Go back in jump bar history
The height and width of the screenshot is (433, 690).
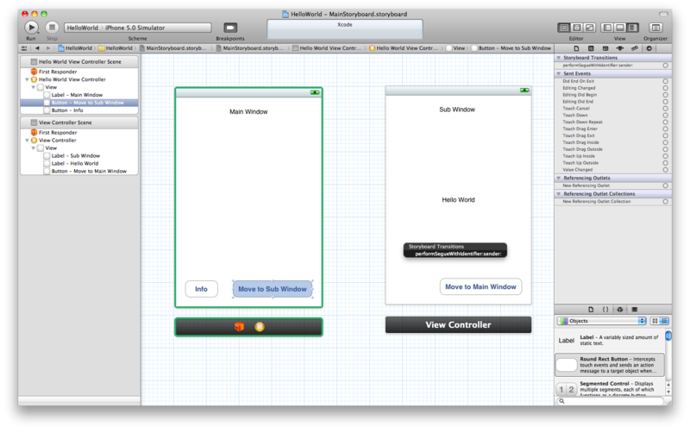pyautogui.click(x=37, y=48)
